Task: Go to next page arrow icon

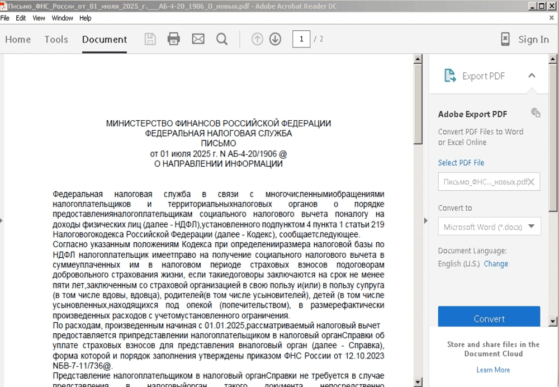Action: (275, 39)
